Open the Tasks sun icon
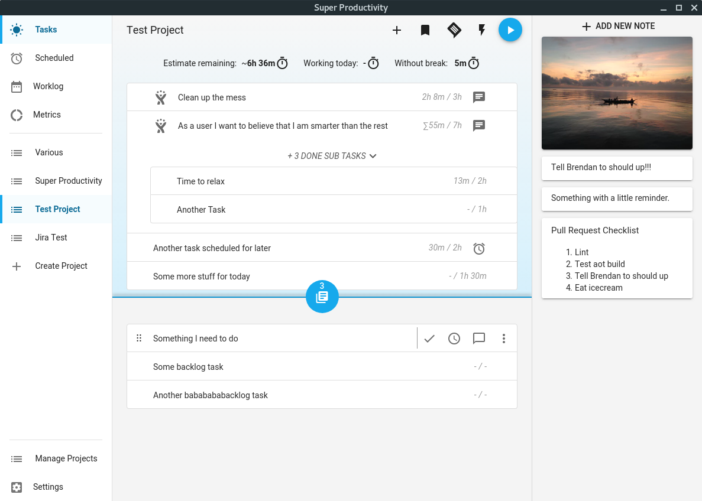702x501 pixels. coord(17,30)
